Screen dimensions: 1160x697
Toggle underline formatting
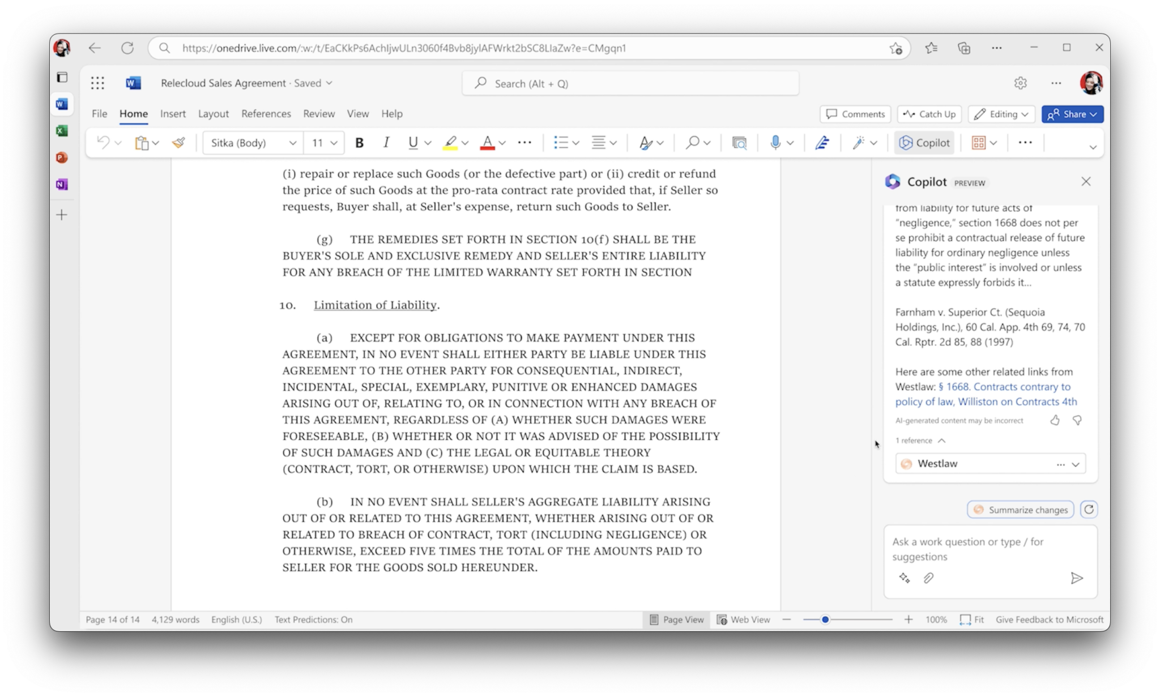tap(413, 143)
